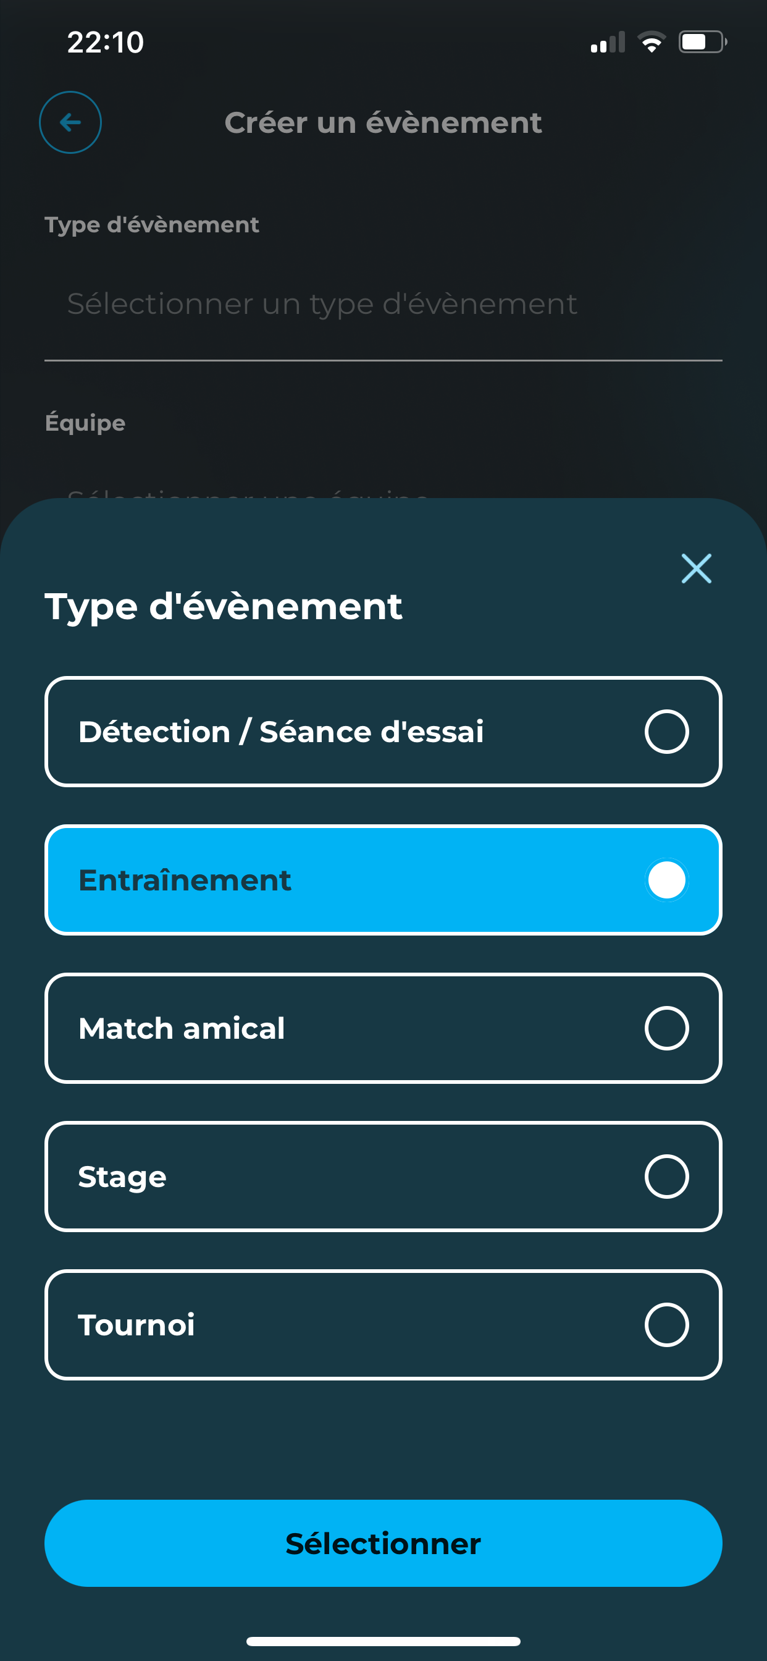767x1661 pixels.
Task: Close the Type d'évènement sheet with the X
Action: coord(697,568)
